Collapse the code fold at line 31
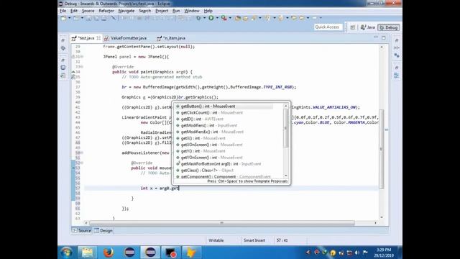Image resolution: width=460 pixels, height=259 pixels. coord(82,57)
